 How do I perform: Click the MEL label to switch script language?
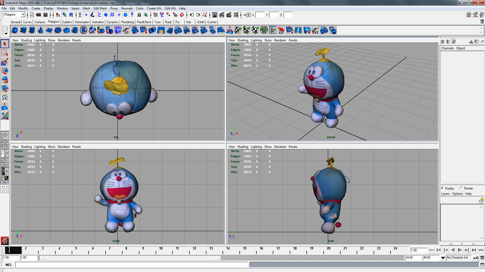click(x=9, y=265)
